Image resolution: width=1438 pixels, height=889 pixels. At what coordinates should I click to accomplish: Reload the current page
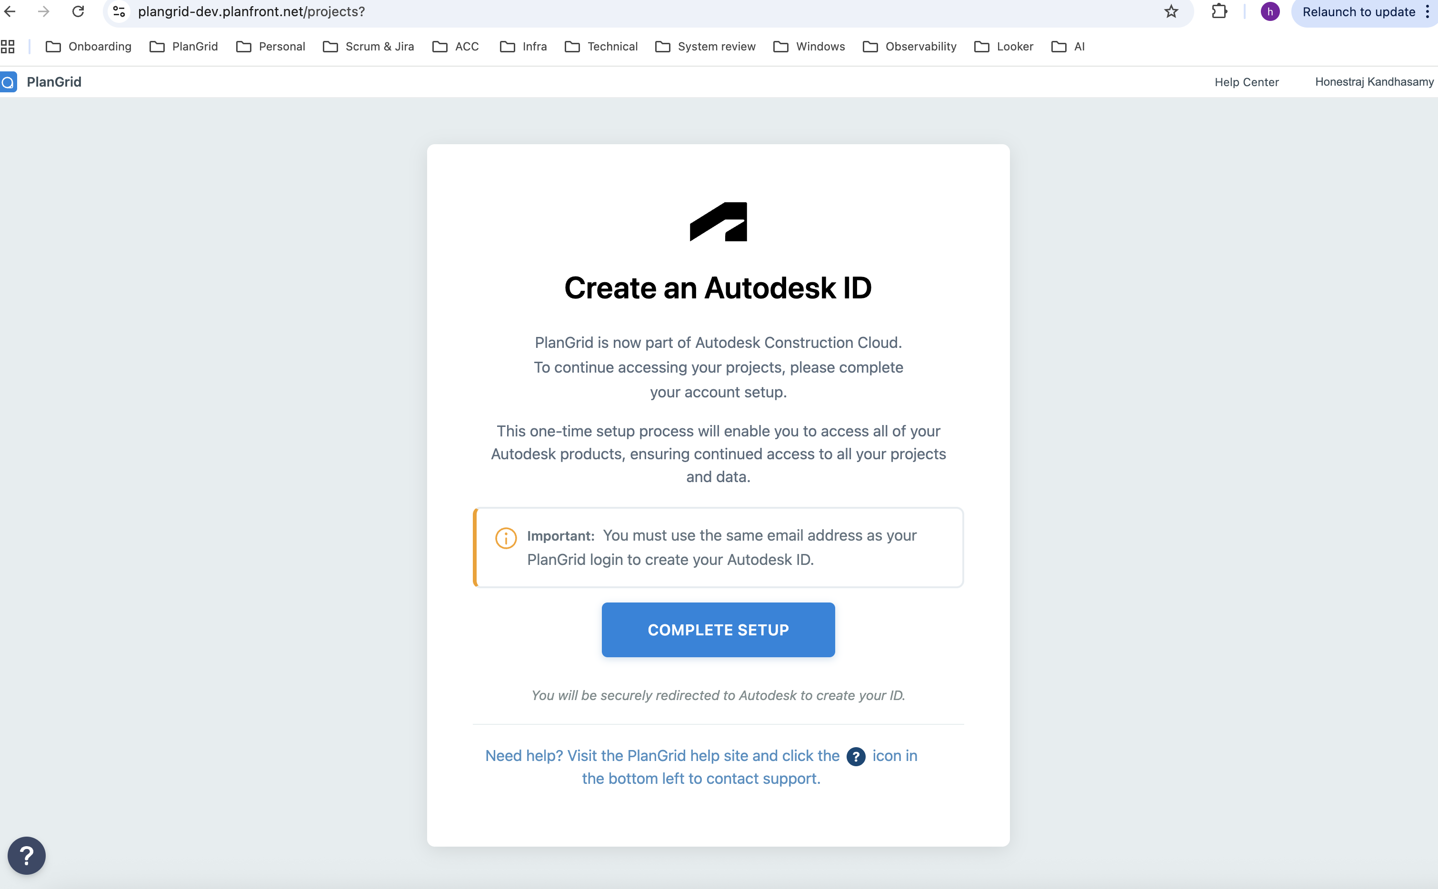[78, 11]
